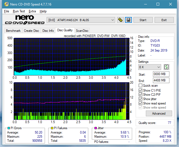Click the PI Failures average 0.04
Image resolution: width=179 pixels, height=147 pixels.
tap(83, 132)
